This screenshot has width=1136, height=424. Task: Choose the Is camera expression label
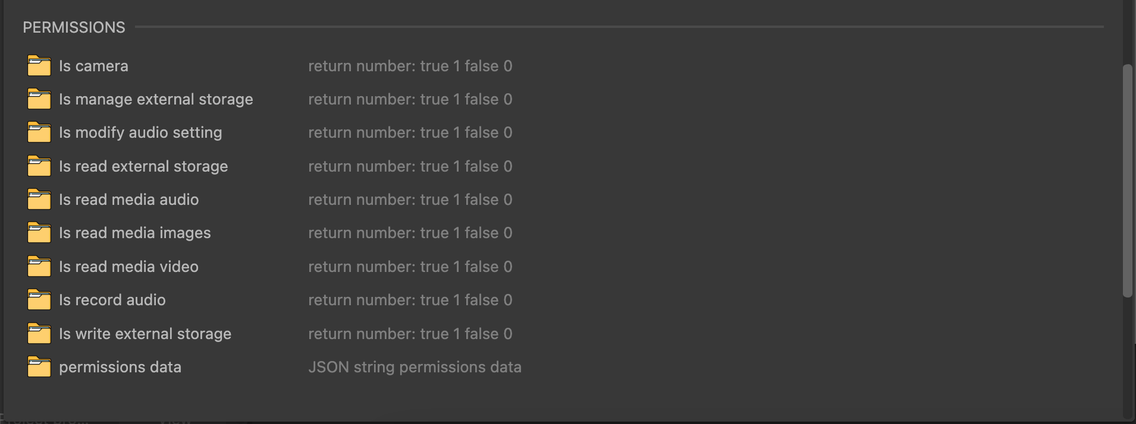[x=93, y=66]
